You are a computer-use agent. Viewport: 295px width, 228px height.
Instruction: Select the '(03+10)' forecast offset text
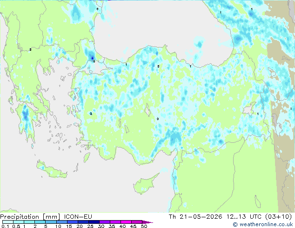click(279, 217)
